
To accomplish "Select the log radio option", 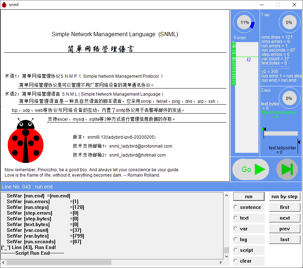I will click(x=236, y=239).
